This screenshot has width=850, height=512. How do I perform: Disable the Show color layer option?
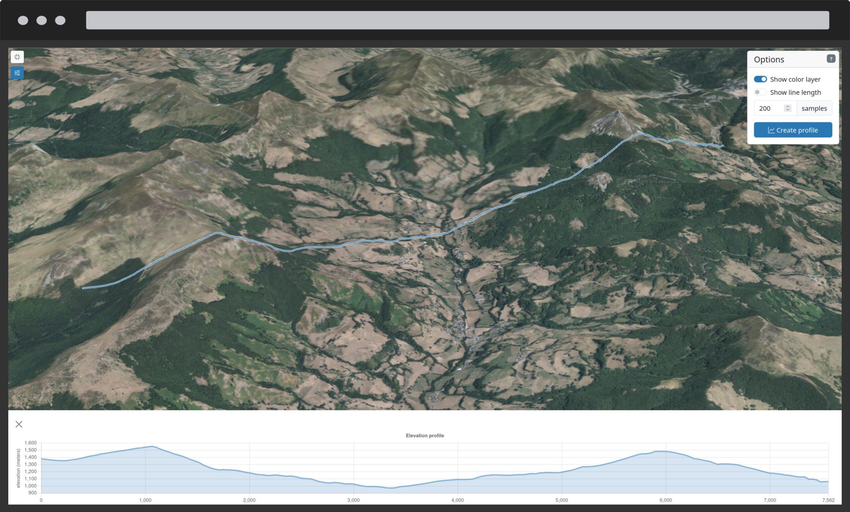click(x=761, y=79)
